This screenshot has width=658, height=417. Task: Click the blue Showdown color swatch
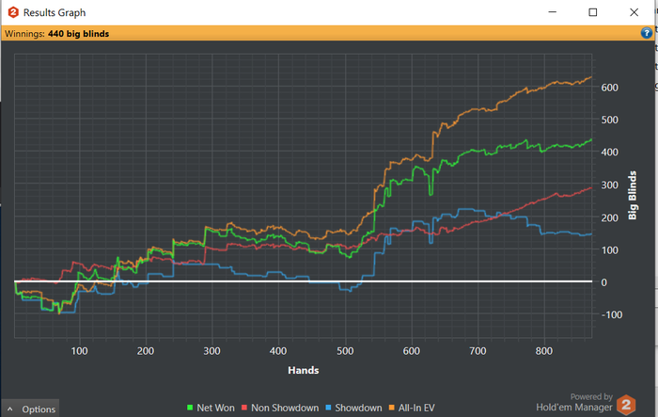329,408
